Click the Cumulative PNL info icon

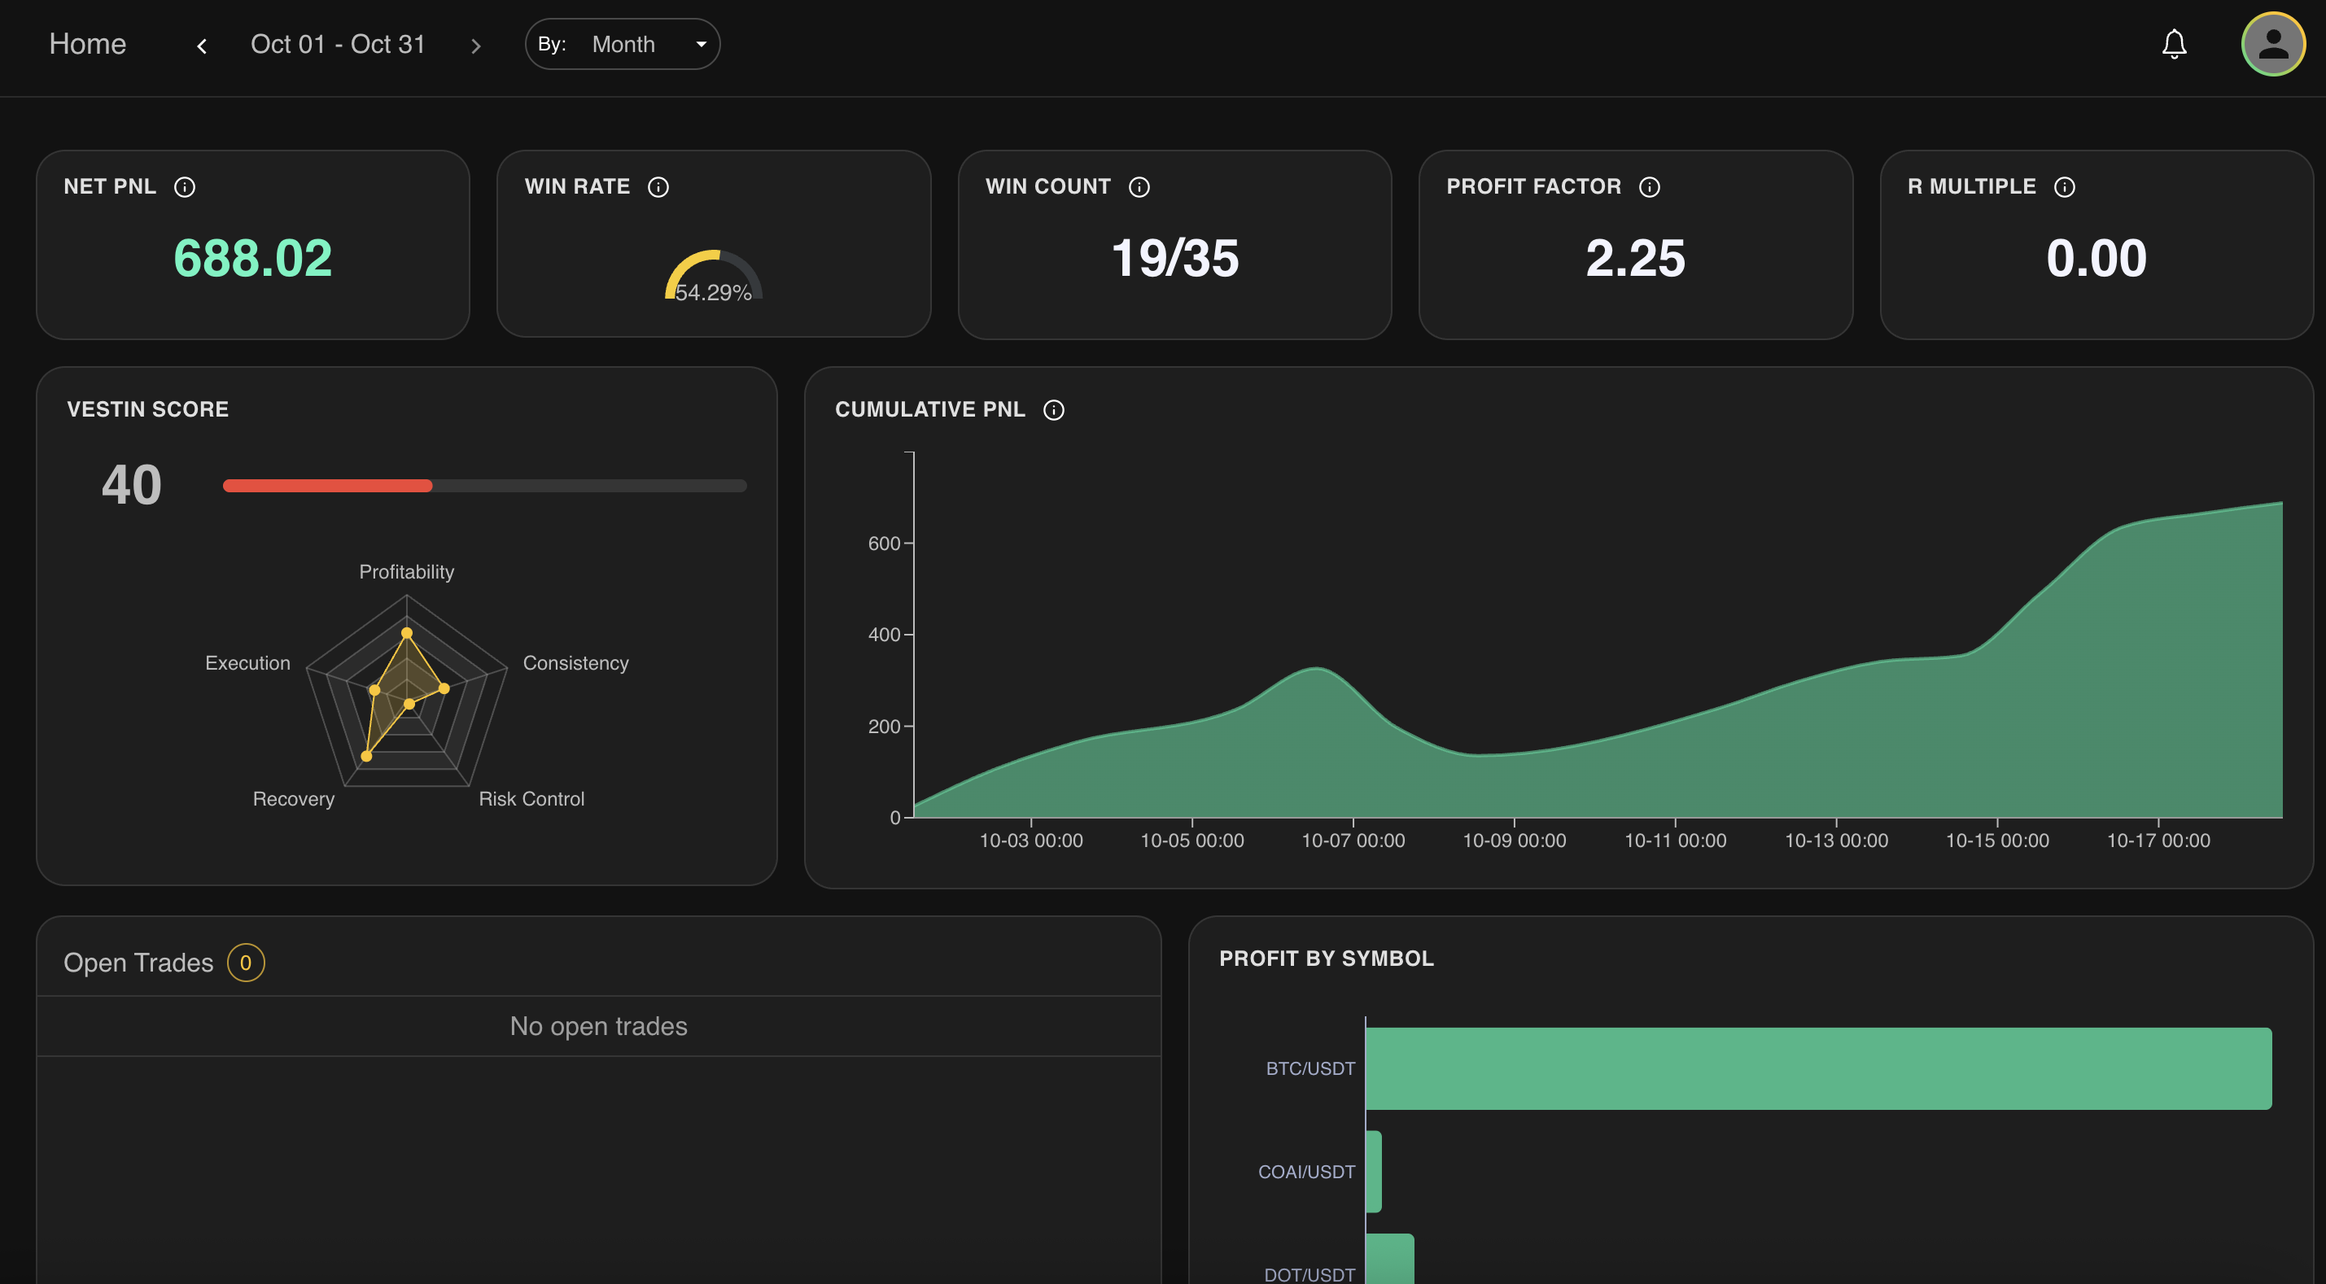click(x=1054, y=409)
